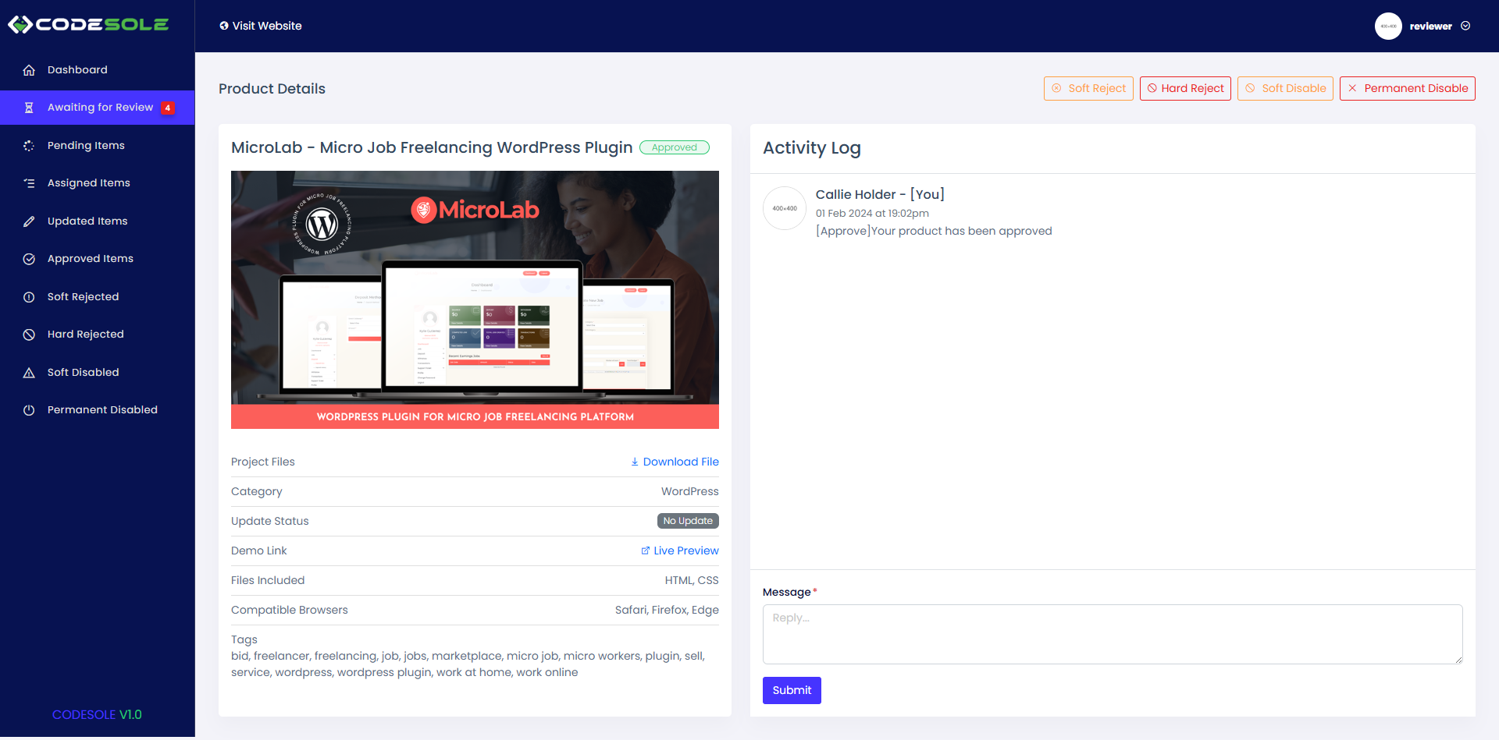1499x740 pixels.
Task: Click the Soft Disable button
Action: click(x=1285, y=88)
